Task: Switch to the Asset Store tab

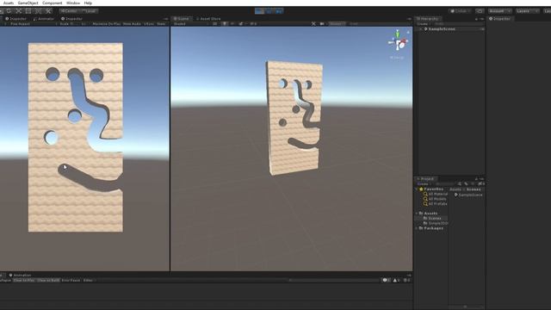Action: point(208,19)
